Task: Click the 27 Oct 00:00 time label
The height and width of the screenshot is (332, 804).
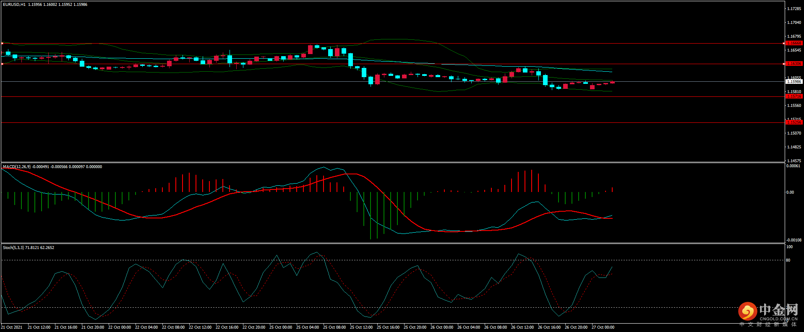Action: 603,327
